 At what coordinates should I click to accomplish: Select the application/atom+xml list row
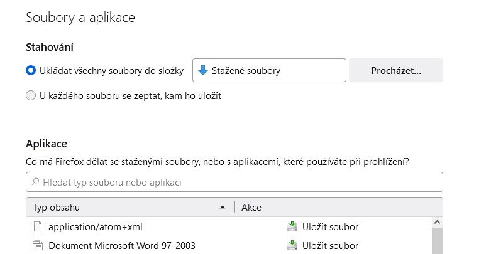point(229,226)
